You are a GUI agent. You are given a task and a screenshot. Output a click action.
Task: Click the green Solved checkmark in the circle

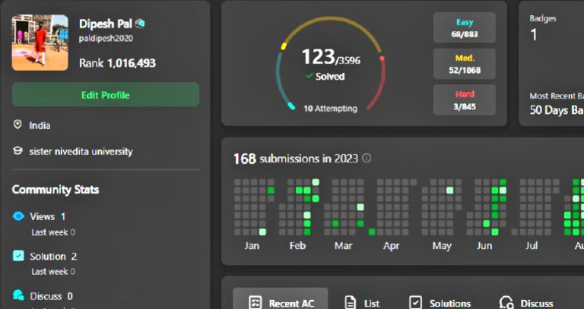309,76
